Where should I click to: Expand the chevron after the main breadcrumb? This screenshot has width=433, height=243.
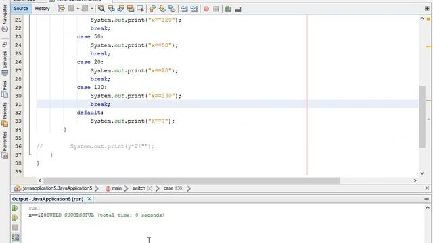coord(127,188)
